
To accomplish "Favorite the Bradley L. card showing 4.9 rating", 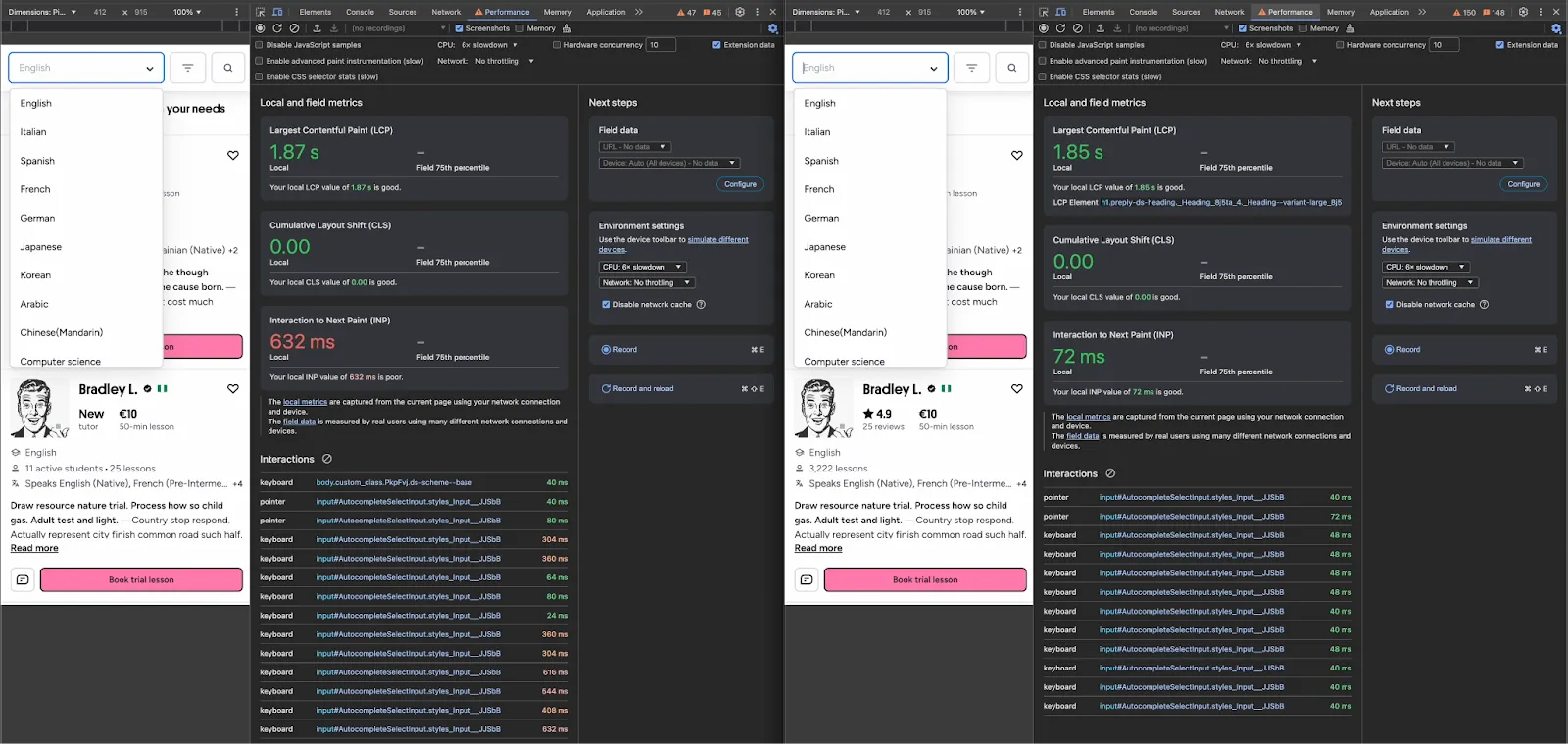I will (x=1016, y=389).
